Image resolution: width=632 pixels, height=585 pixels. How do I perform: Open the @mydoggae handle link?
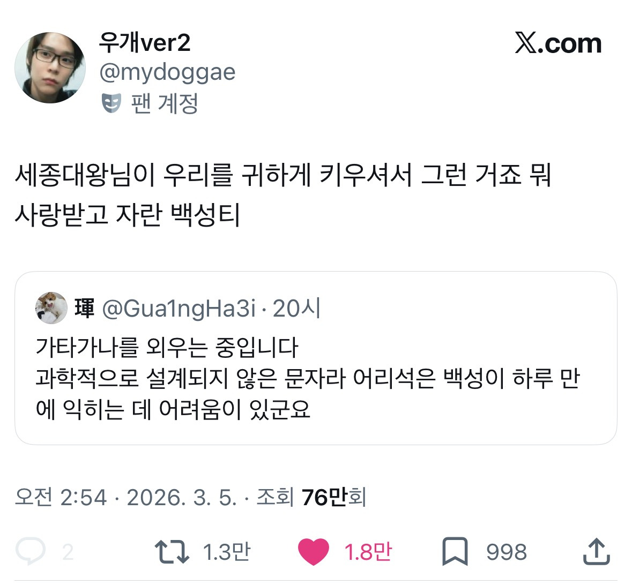pyautogui.click(x=167, y=72)
